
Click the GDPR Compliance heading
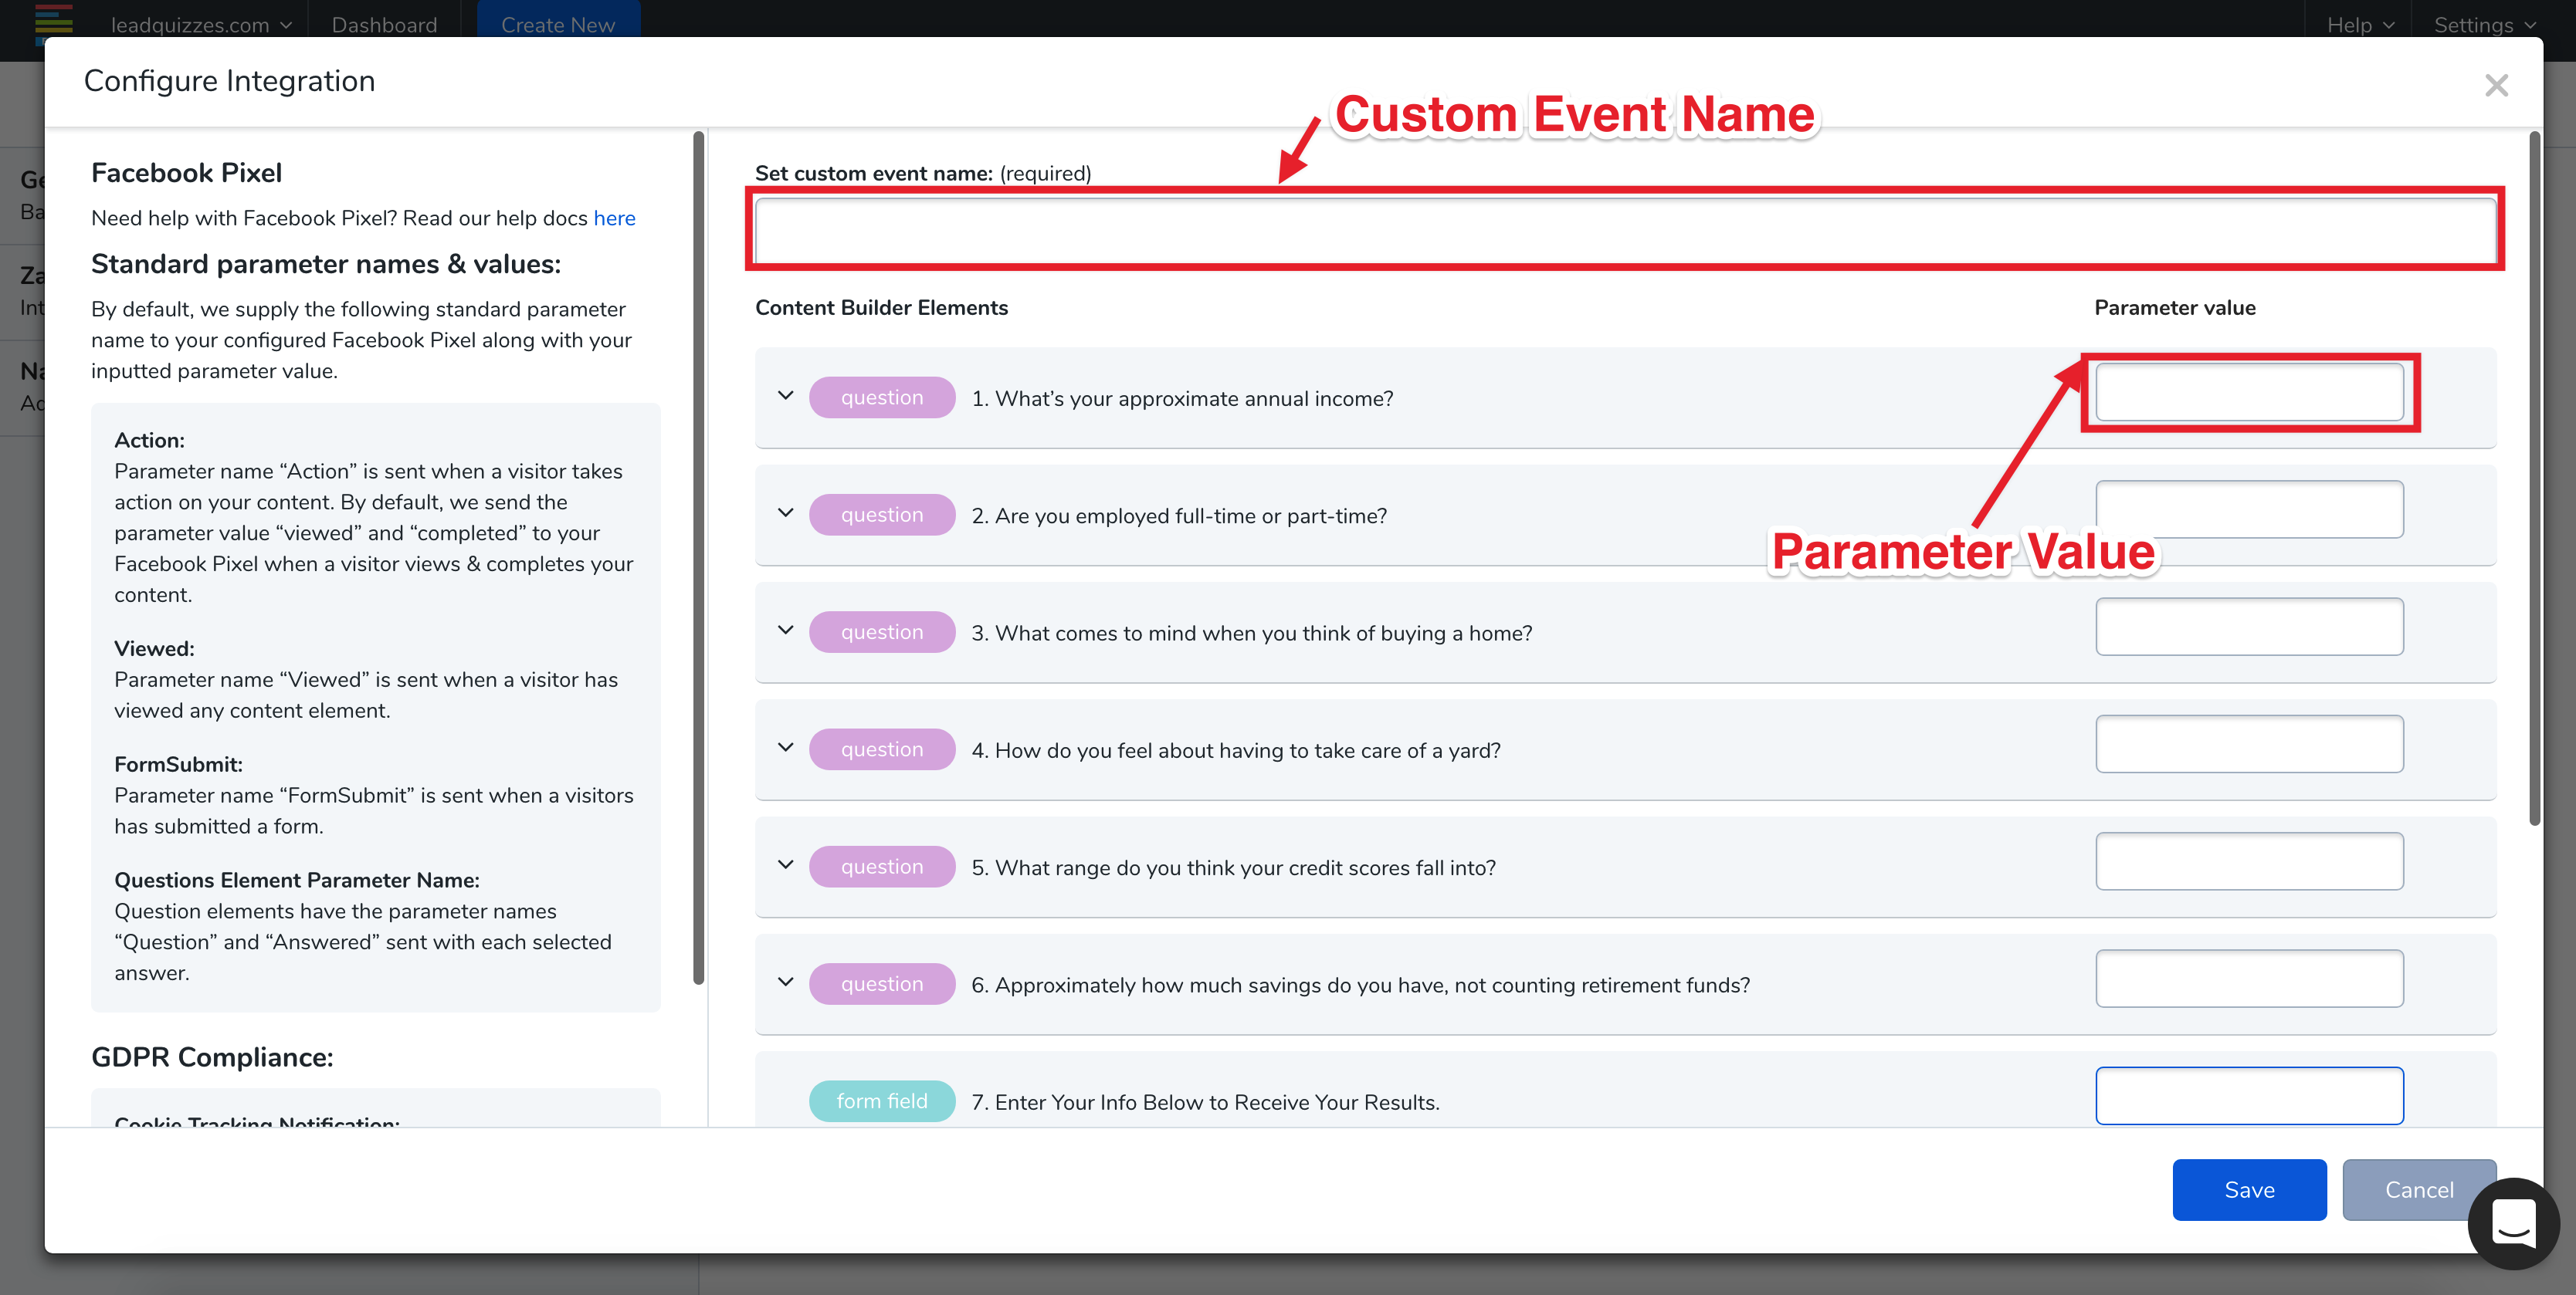212,1057
